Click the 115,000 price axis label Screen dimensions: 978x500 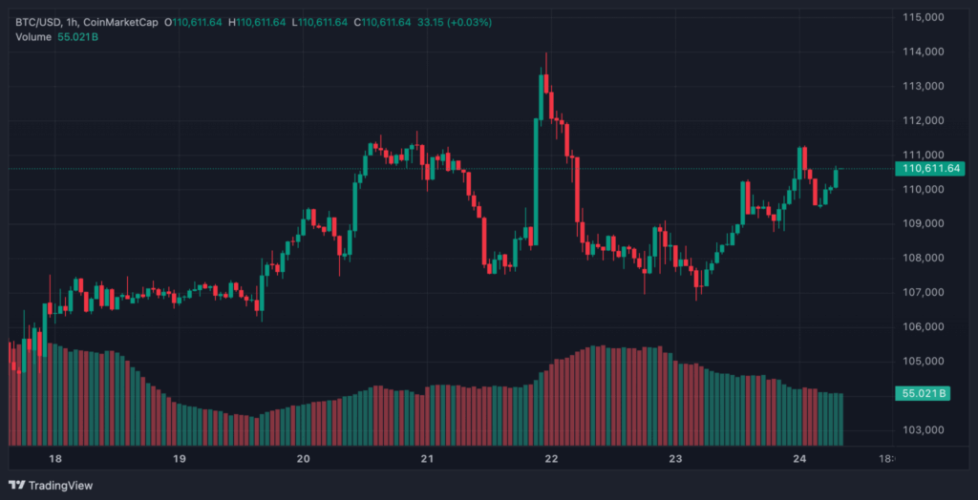pos(923,17)
